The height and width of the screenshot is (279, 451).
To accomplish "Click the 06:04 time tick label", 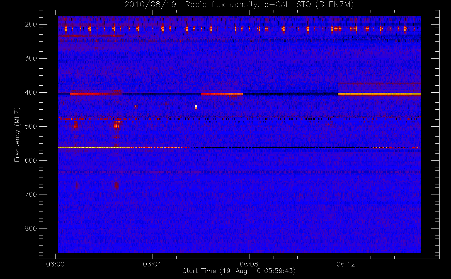I will pyautogui.click(x=152, y=264).
